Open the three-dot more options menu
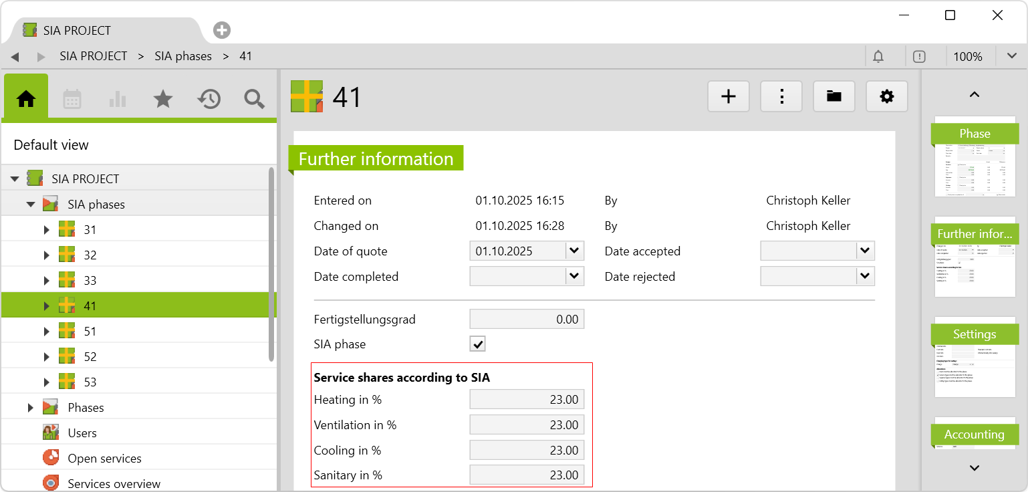 781,97
